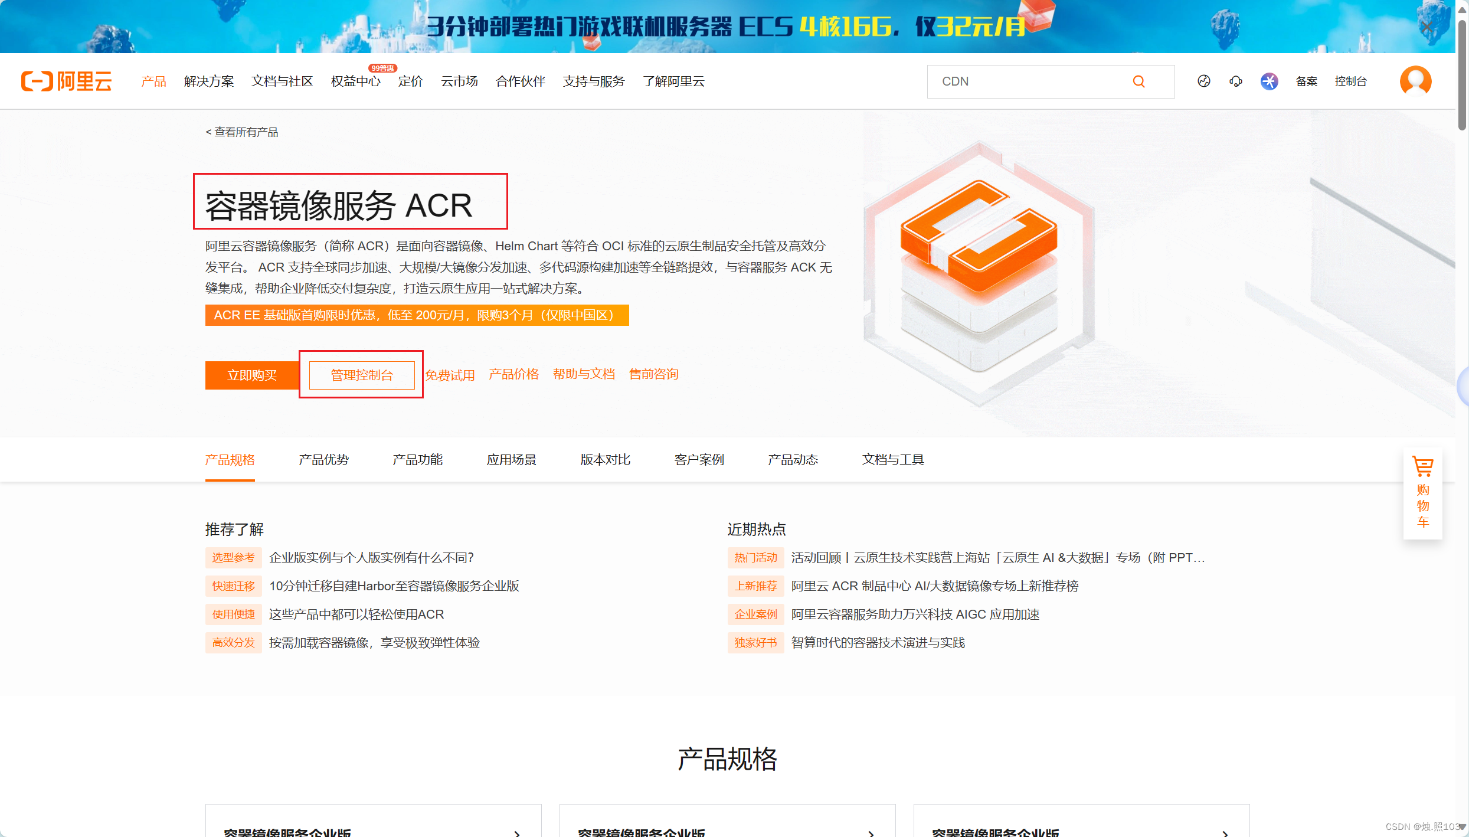Open the globe region selector icon
The height and width of the screenshot is (837, 1469).
[1203, 81]
